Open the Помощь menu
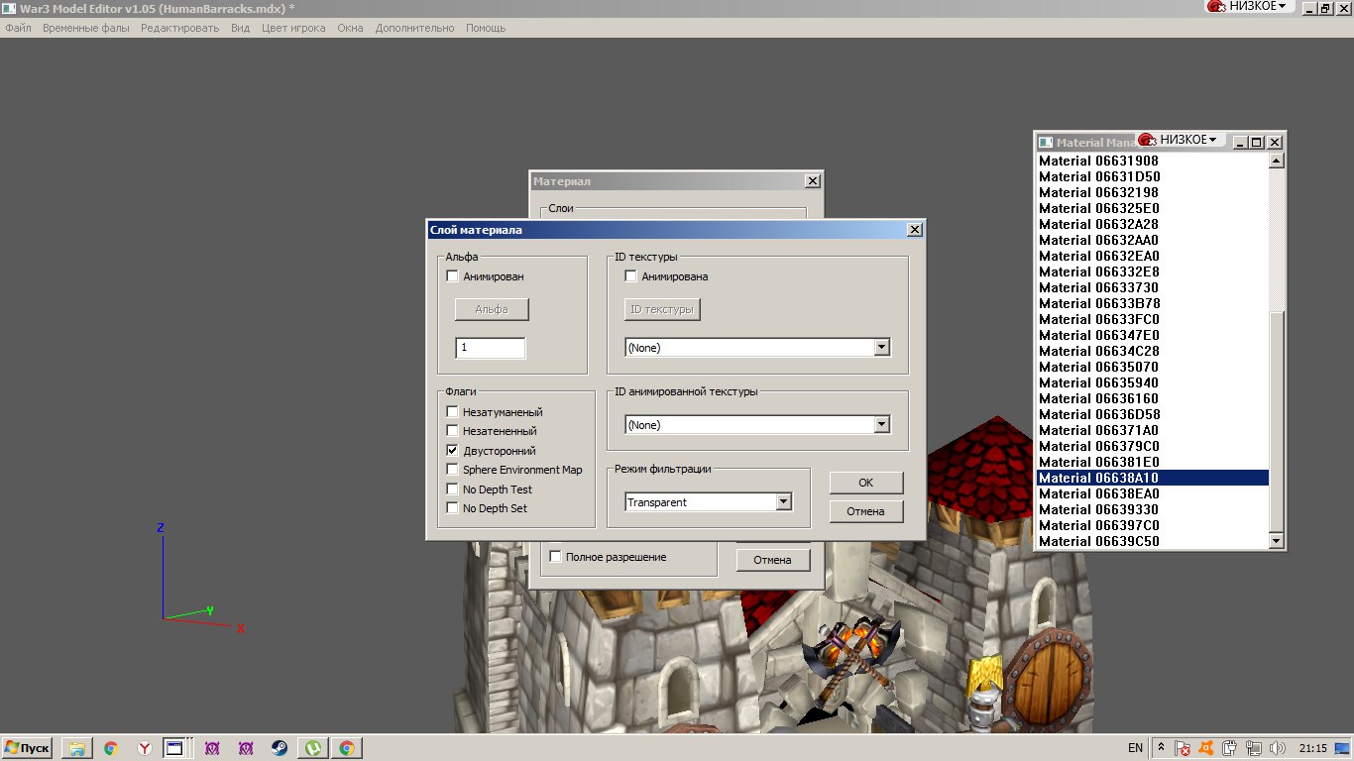The image size is (1354, 761). [486, 28]
